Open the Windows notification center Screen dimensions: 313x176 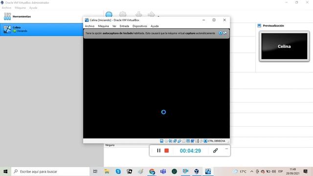(x=305, y=172)
